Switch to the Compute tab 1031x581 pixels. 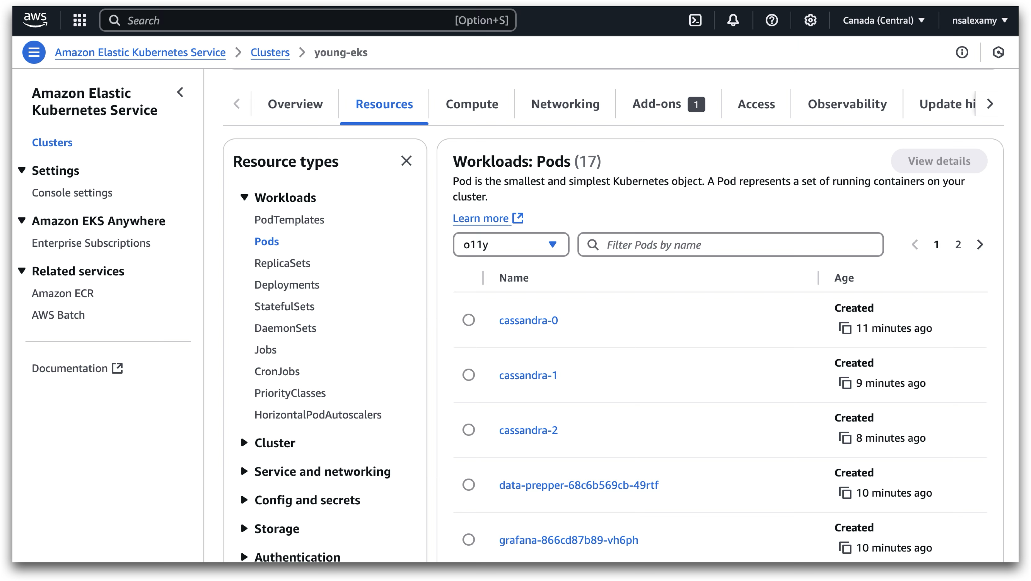point(472,104)
